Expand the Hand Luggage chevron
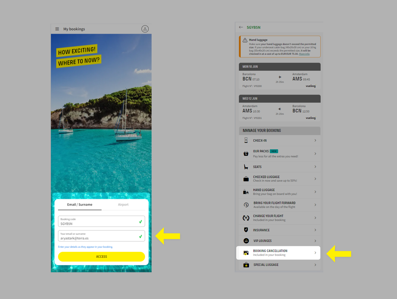 click(x=315, y=192)
